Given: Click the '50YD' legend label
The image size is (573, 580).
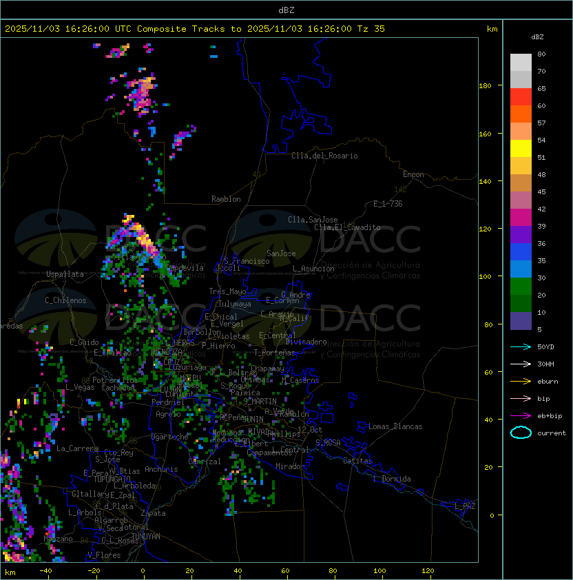Looking at the screenshot, I should click(545, 347).
